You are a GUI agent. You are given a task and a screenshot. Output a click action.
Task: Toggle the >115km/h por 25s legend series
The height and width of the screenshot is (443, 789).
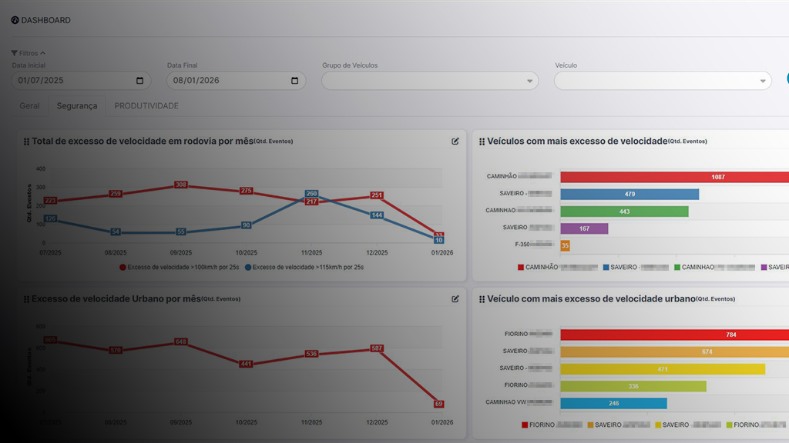304,267
